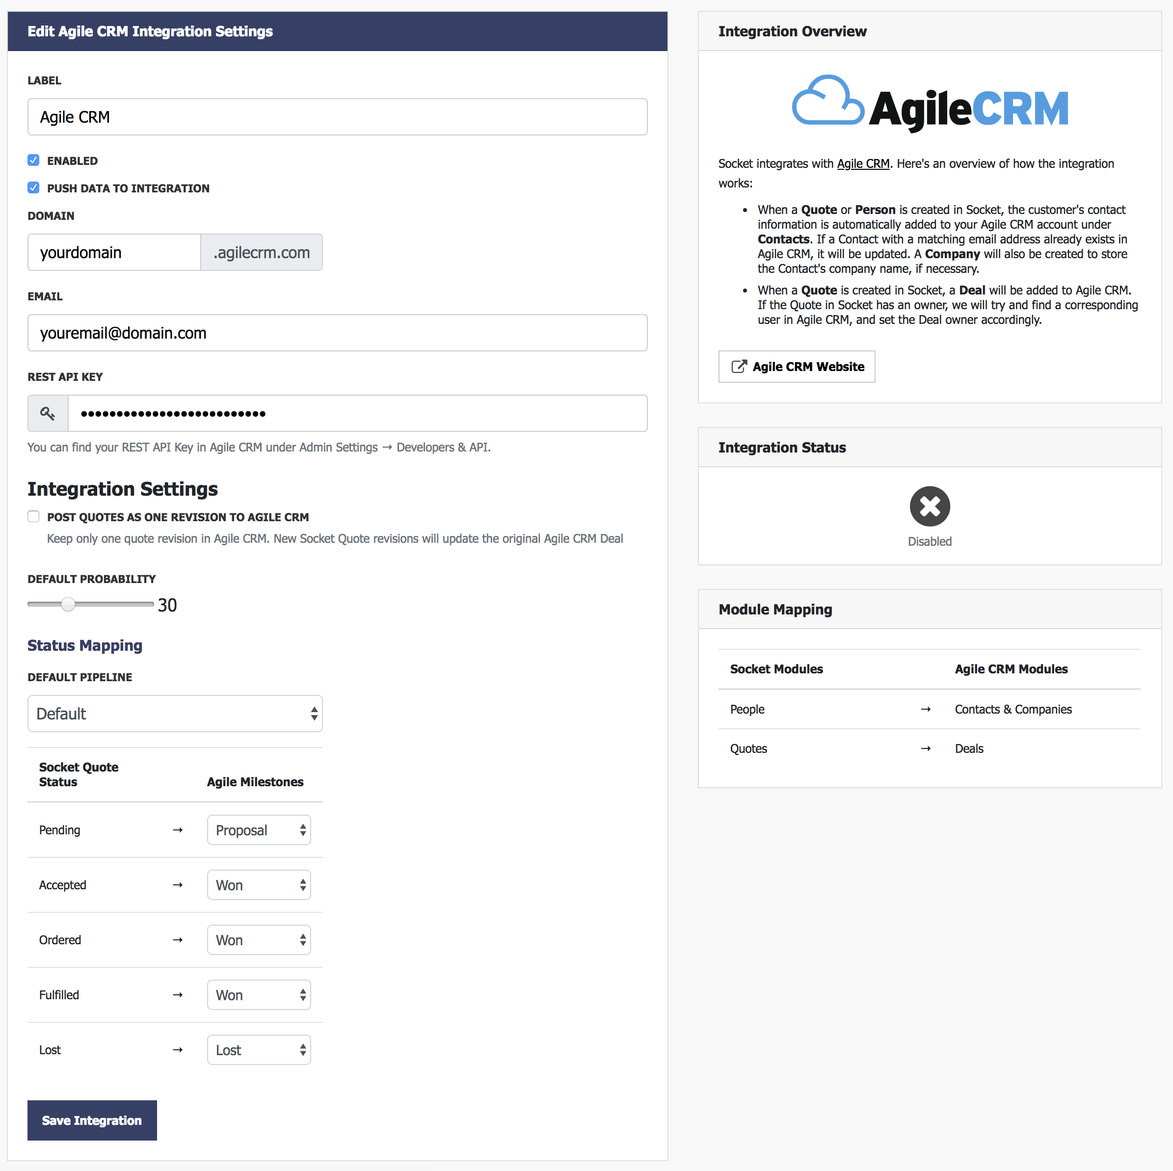This screenshot has height=1171, width=1173.
Task: Click the Pending status label
Action: click(59, 830)
